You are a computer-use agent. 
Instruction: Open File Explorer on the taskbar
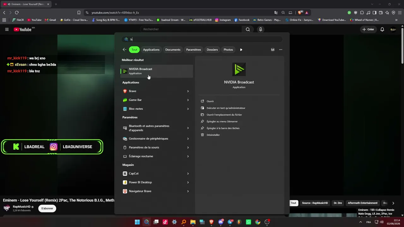(193, 222)
